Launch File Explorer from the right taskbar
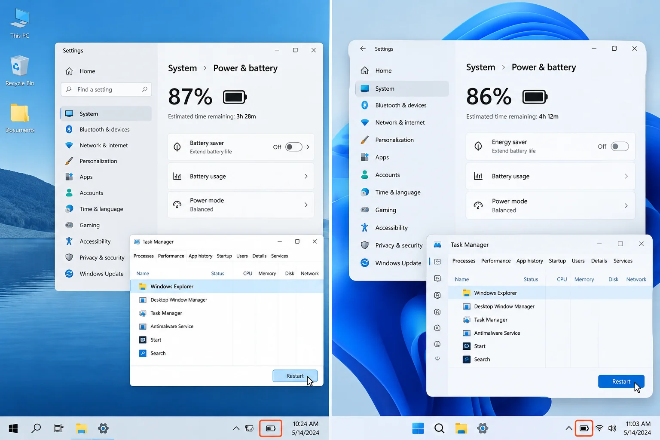Viewport: 660px width, 440px height. 461,428
